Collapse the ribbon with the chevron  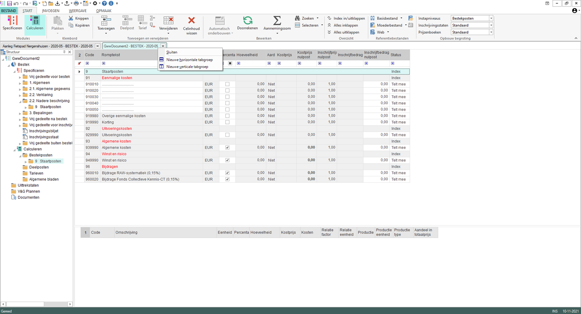576,38
